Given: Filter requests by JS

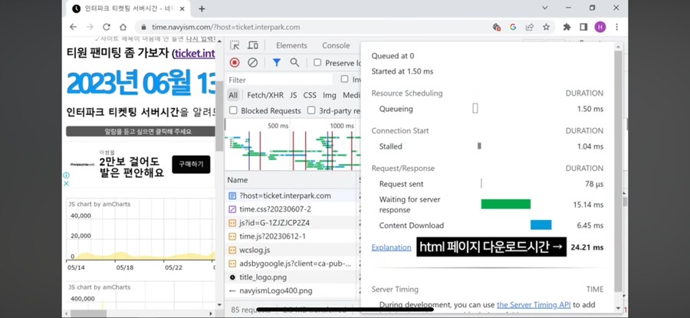Looking at the screenshot, I should point(293,95).
